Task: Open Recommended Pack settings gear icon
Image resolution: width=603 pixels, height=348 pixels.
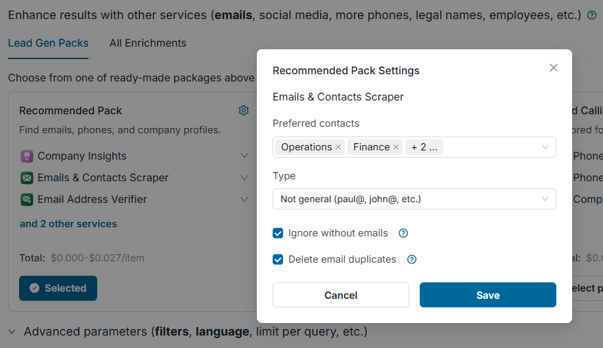Action: click(x=244, y=110)
